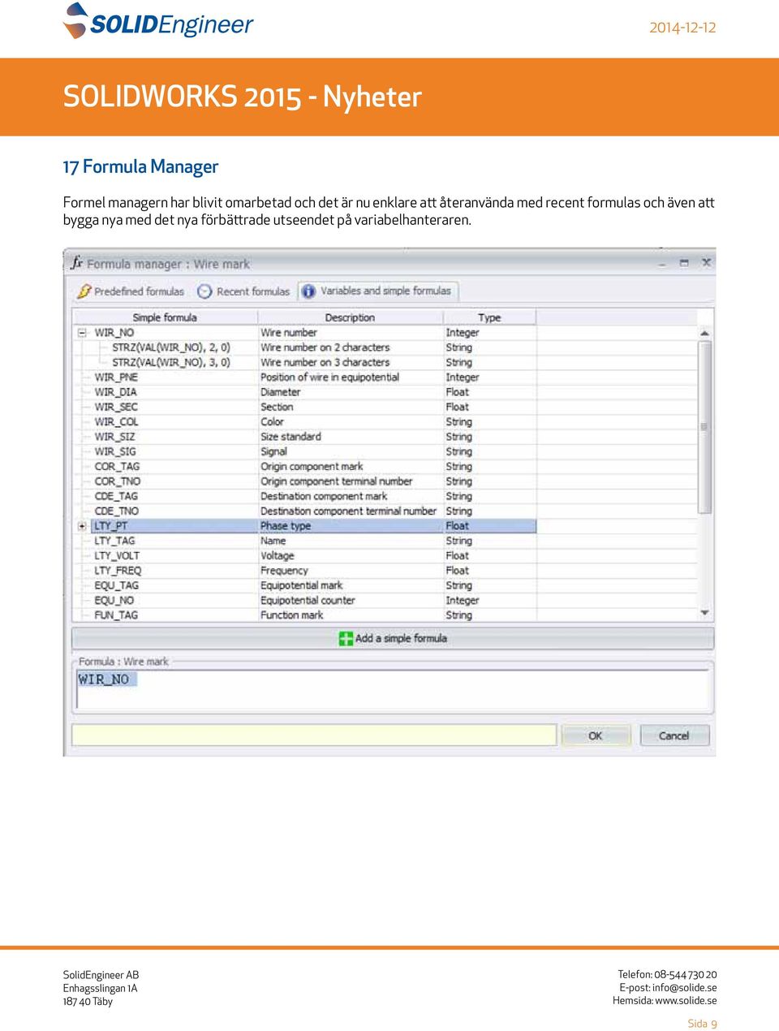779x1031 pixels.
Task: Click the Type column header
Action: point(489,317)
